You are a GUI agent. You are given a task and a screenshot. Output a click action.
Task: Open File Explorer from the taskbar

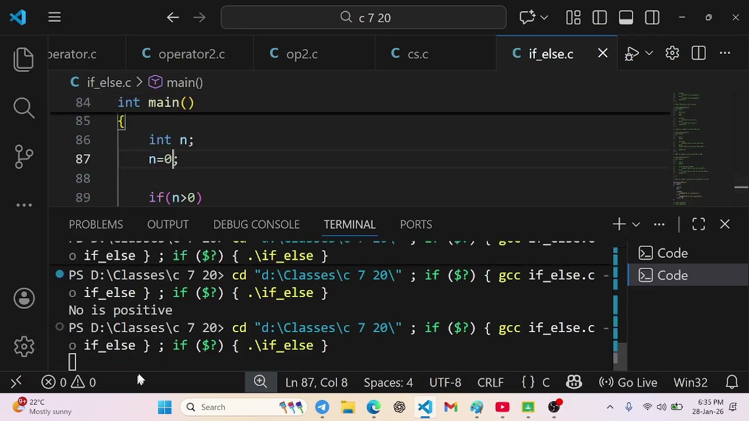[x=348, y=407]
